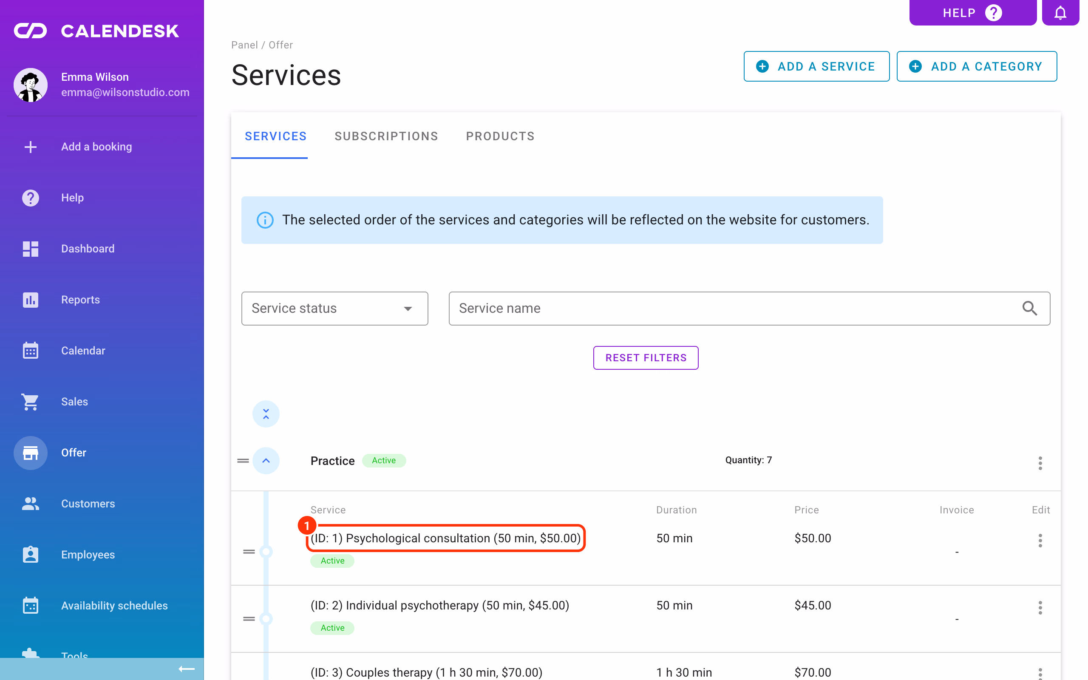1088x680 pixels.
Task: Open the Practice category three-dot menu
Action: point(1040,463)
